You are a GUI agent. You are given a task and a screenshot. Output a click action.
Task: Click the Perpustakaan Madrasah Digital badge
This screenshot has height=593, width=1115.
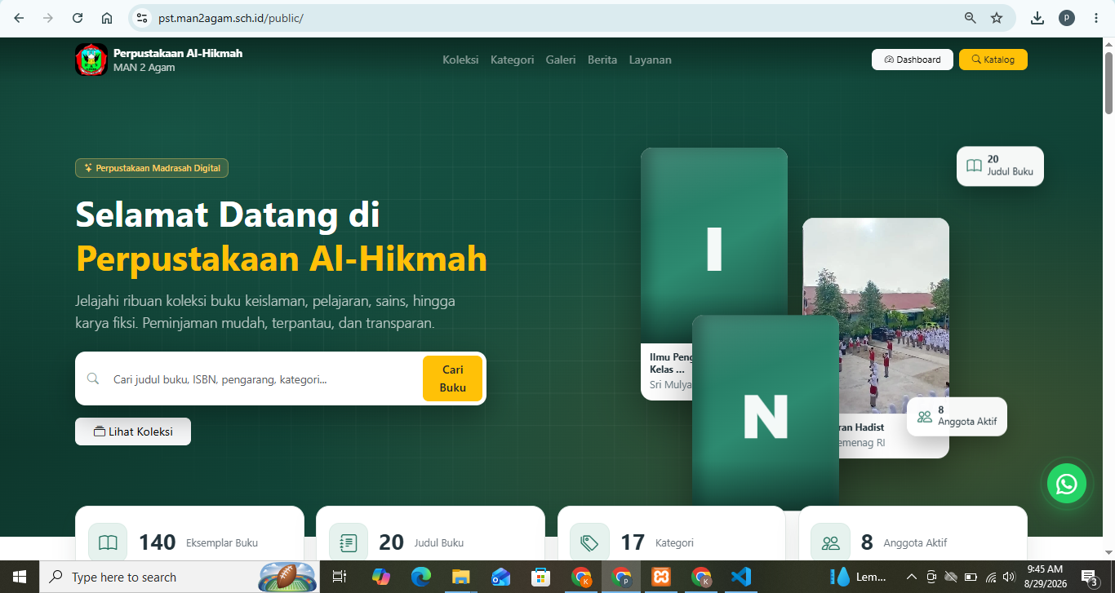click(x=152, y=168)
